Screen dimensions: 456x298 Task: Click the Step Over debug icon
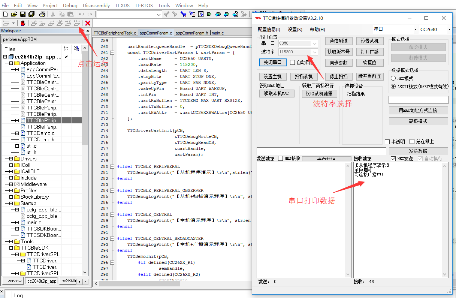pyautogui.click(x=33, y=23)
